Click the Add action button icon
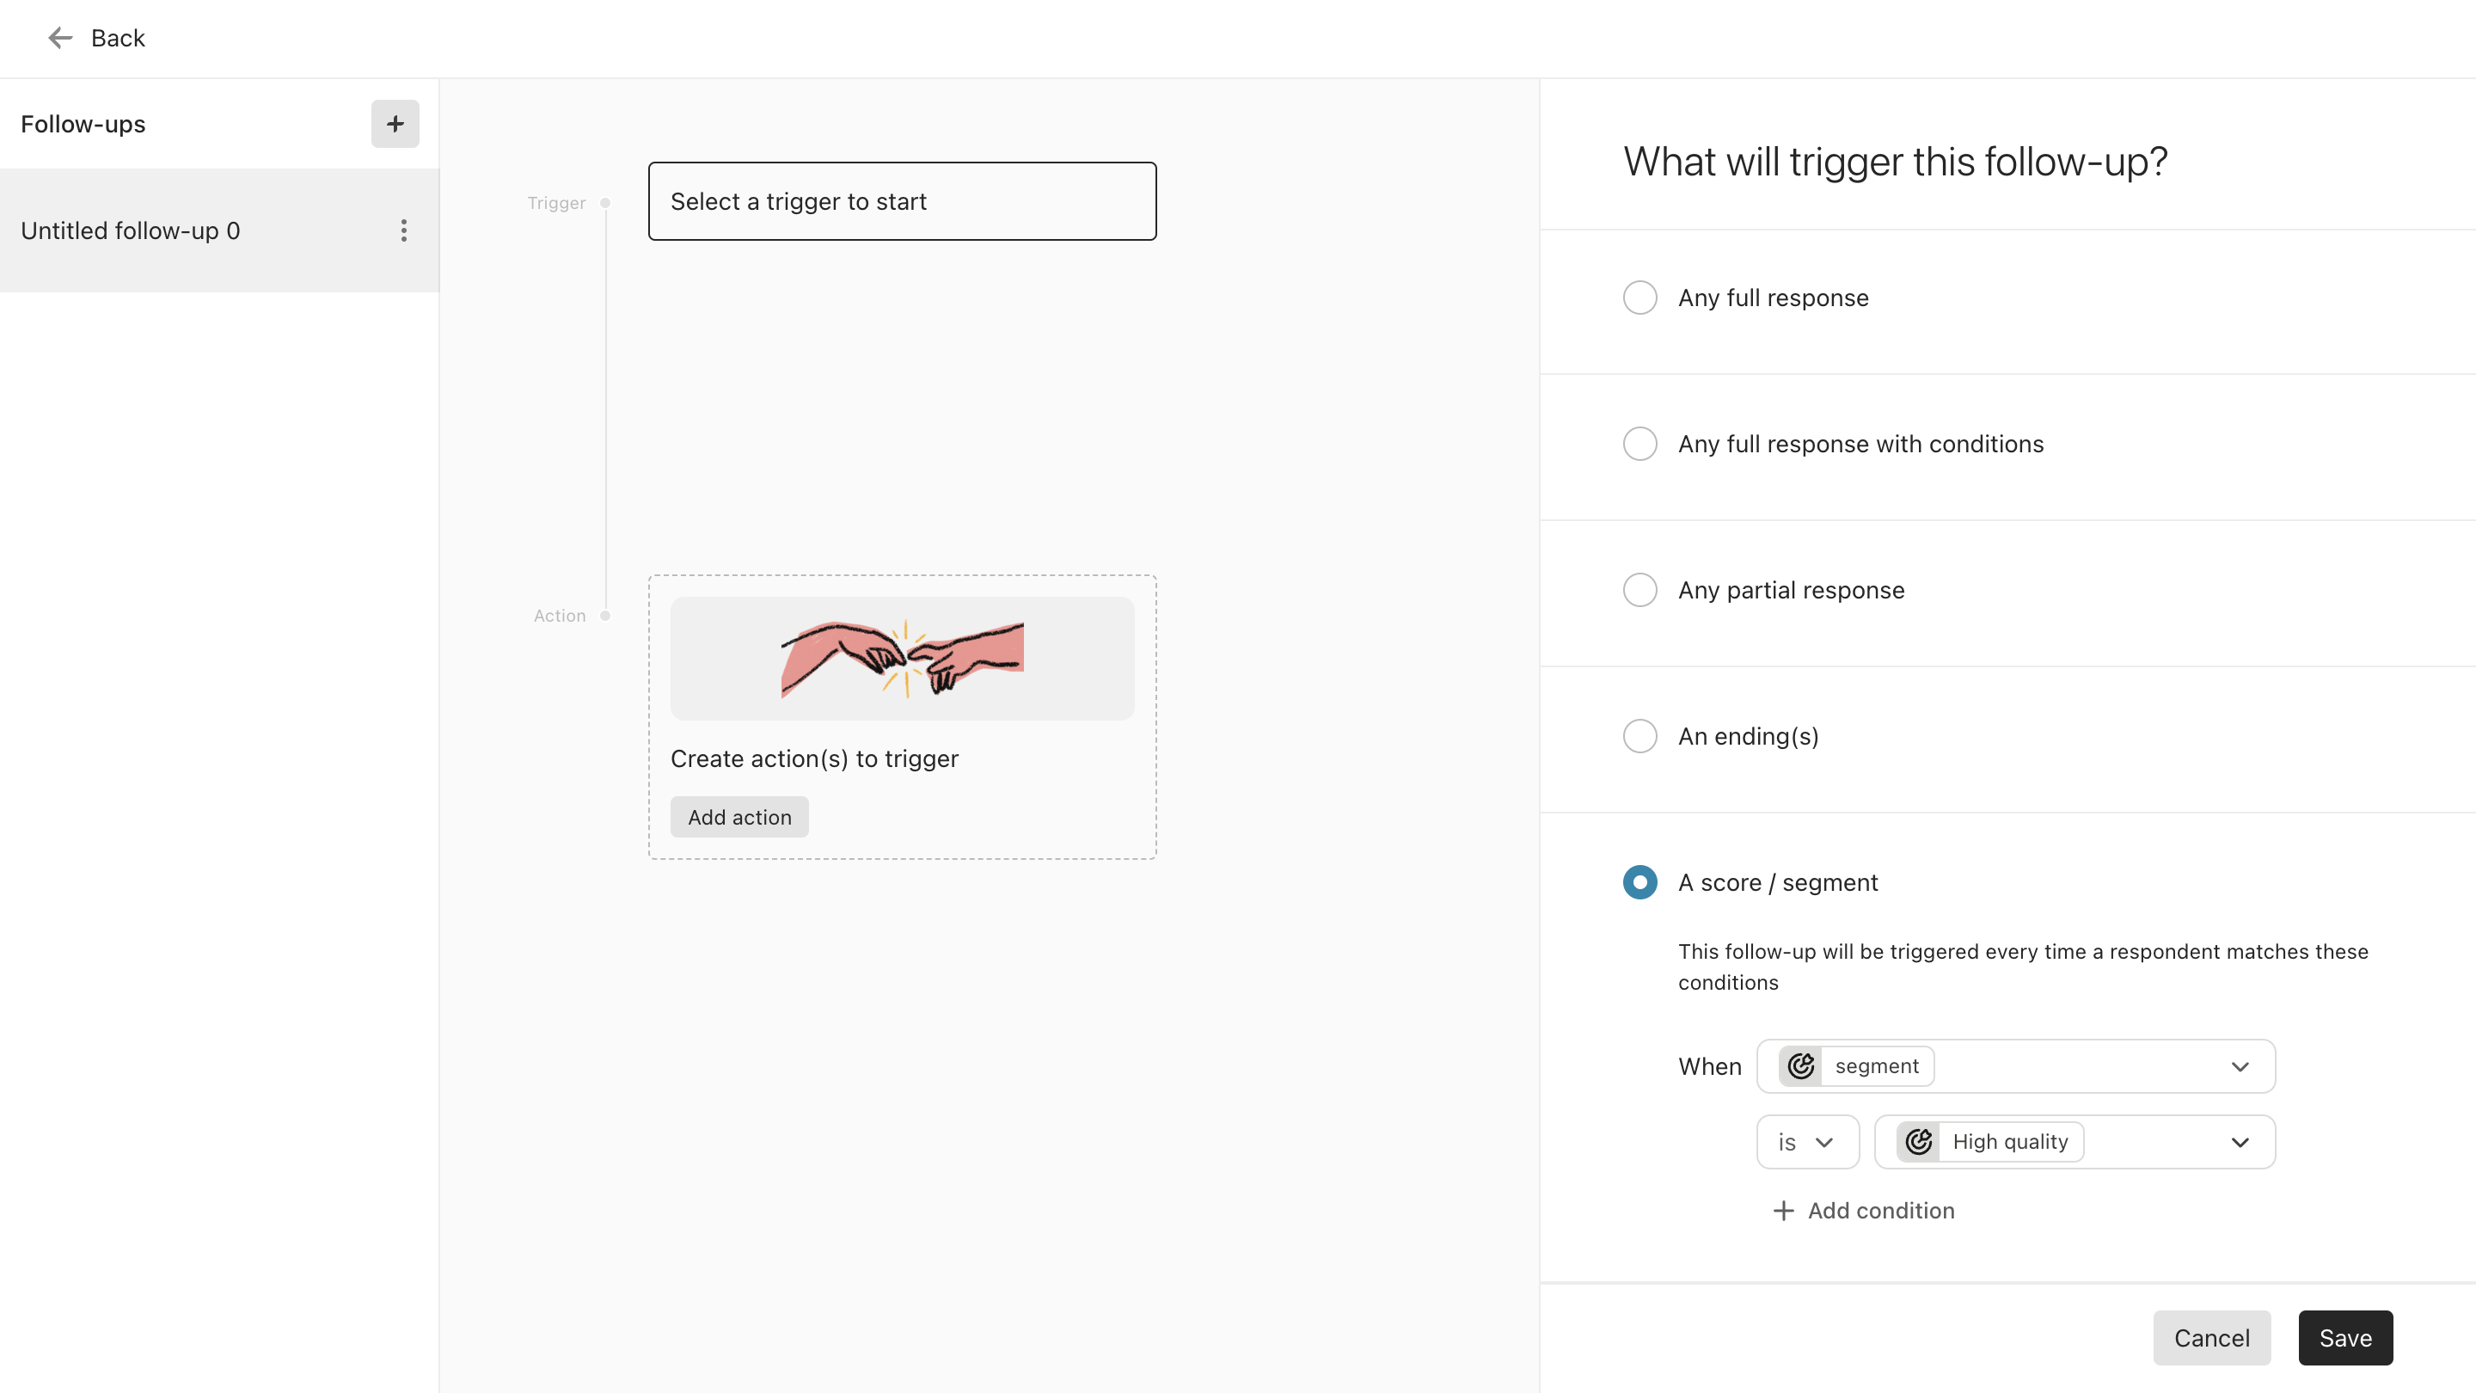The width and height of the screenshot is (2476, 1393). tap(739, 816)
